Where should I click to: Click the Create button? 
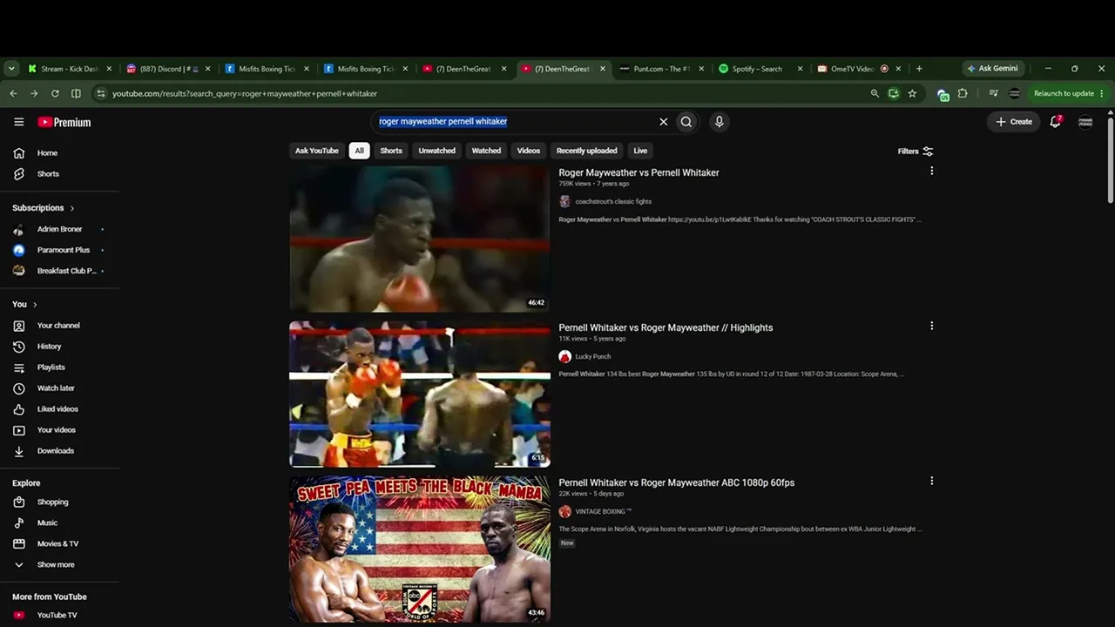(1014, 122)
